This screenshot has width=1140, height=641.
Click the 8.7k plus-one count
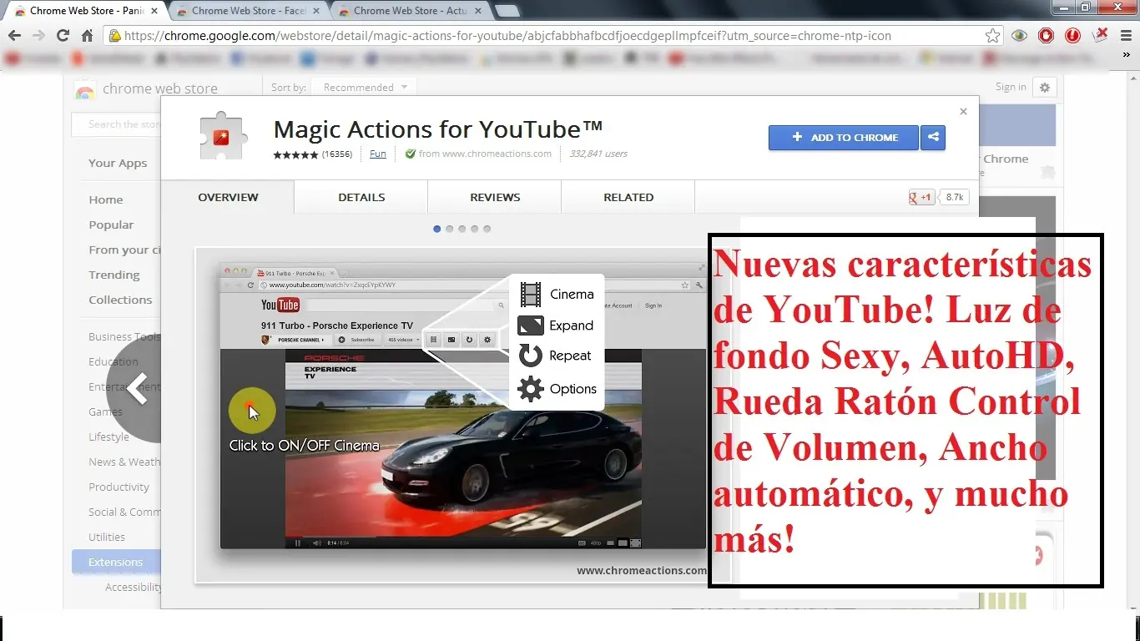click(x=955, y=198)
